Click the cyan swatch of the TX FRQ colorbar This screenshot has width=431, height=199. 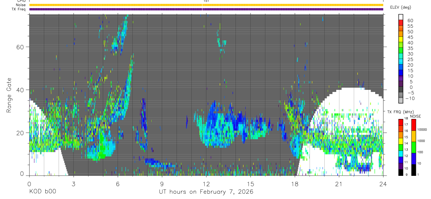click(401, 153)
